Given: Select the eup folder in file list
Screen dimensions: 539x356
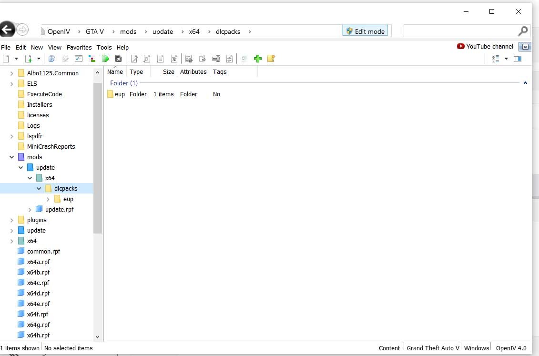Looking at the screenshot, I should (120, 94).
